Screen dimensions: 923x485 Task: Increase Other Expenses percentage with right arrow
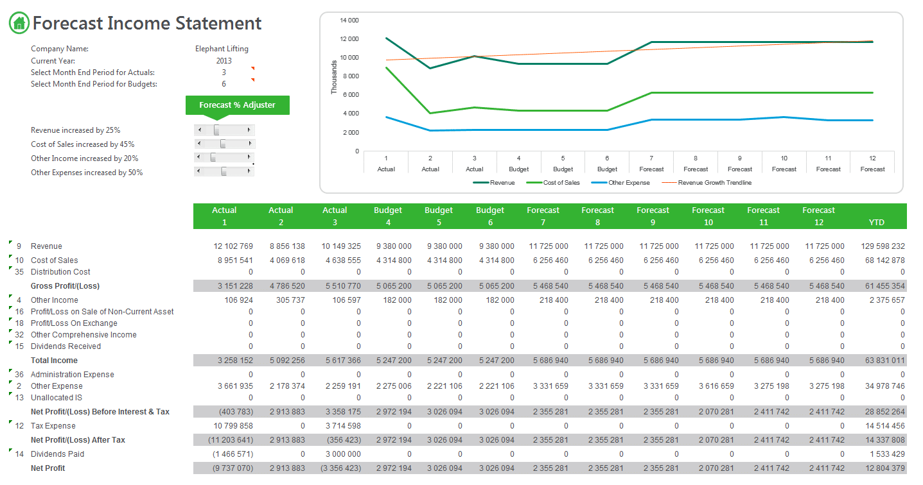point(249,172)
